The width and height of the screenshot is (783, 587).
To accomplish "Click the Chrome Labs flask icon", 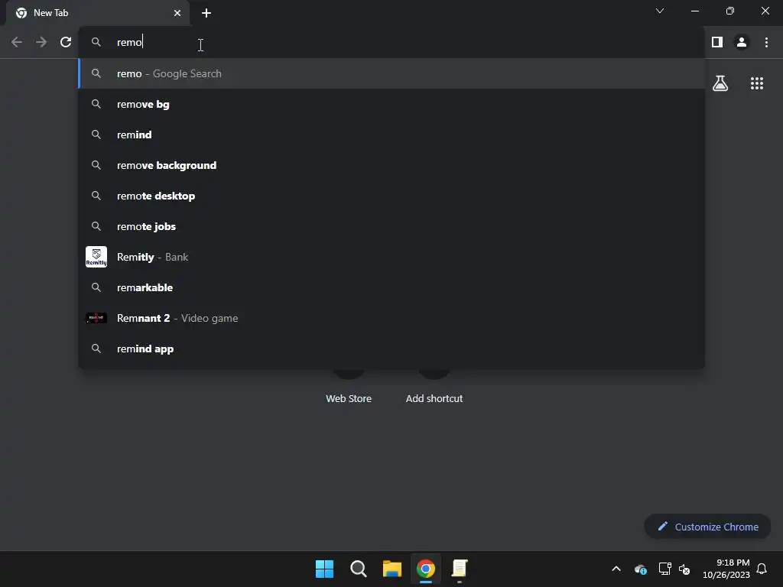I will 720,83.
